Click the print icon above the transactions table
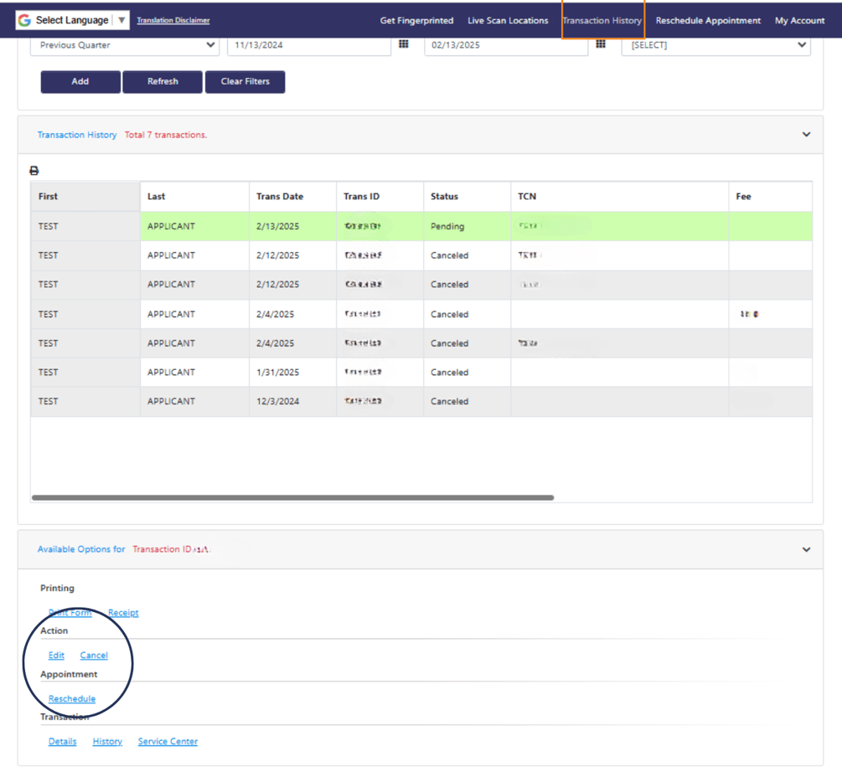 (34, 170)
